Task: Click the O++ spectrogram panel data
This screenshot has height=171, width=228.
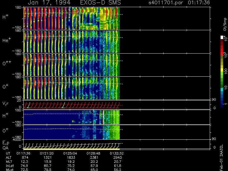Action: click(x=72, y=65)
